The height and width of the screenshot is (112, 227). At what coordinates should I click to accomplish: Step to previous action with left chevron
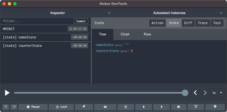[x=195, y=93]
